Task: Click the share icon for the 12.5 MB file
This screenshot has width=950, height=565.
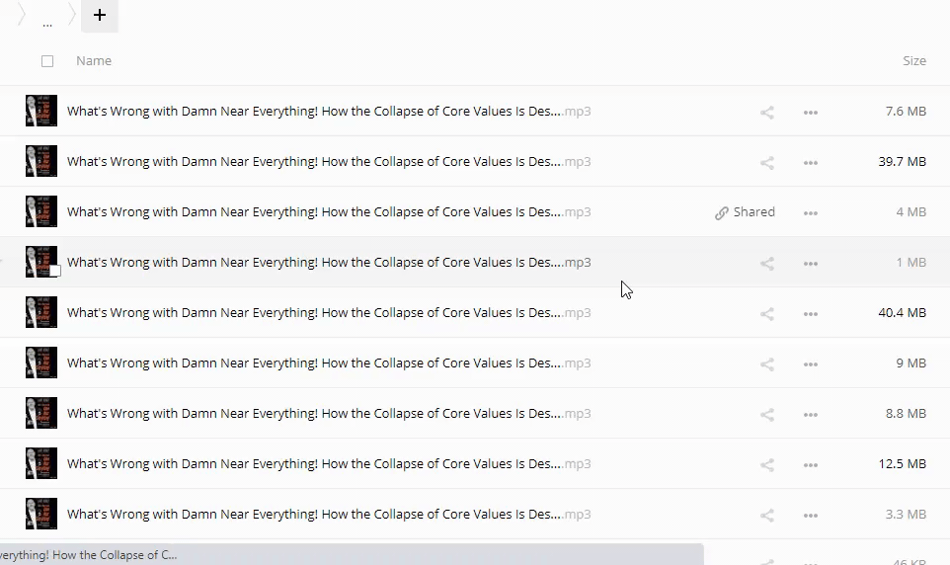Action: (766, 464)
